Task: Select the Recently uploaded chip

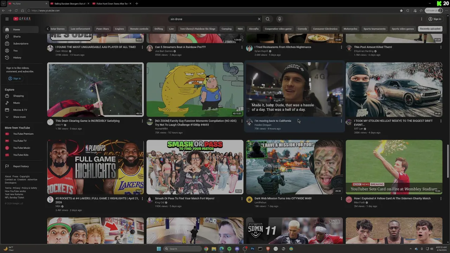Action: [430, 29]
